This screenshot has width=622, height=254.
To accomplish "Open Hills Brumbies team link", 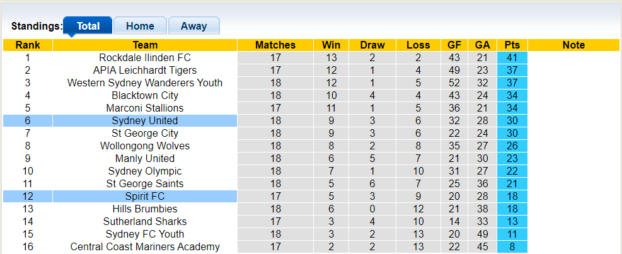I will point(145,209).
